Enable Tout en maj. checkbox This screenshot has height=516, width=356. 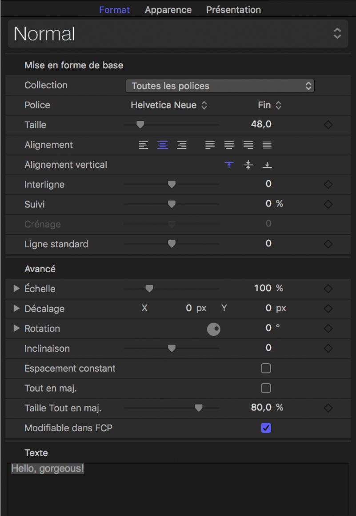coord(266,389)
